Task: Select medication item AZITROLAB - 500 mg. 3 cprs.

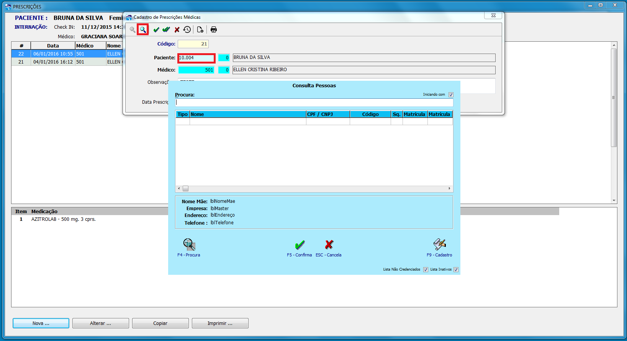Action: 64,219
